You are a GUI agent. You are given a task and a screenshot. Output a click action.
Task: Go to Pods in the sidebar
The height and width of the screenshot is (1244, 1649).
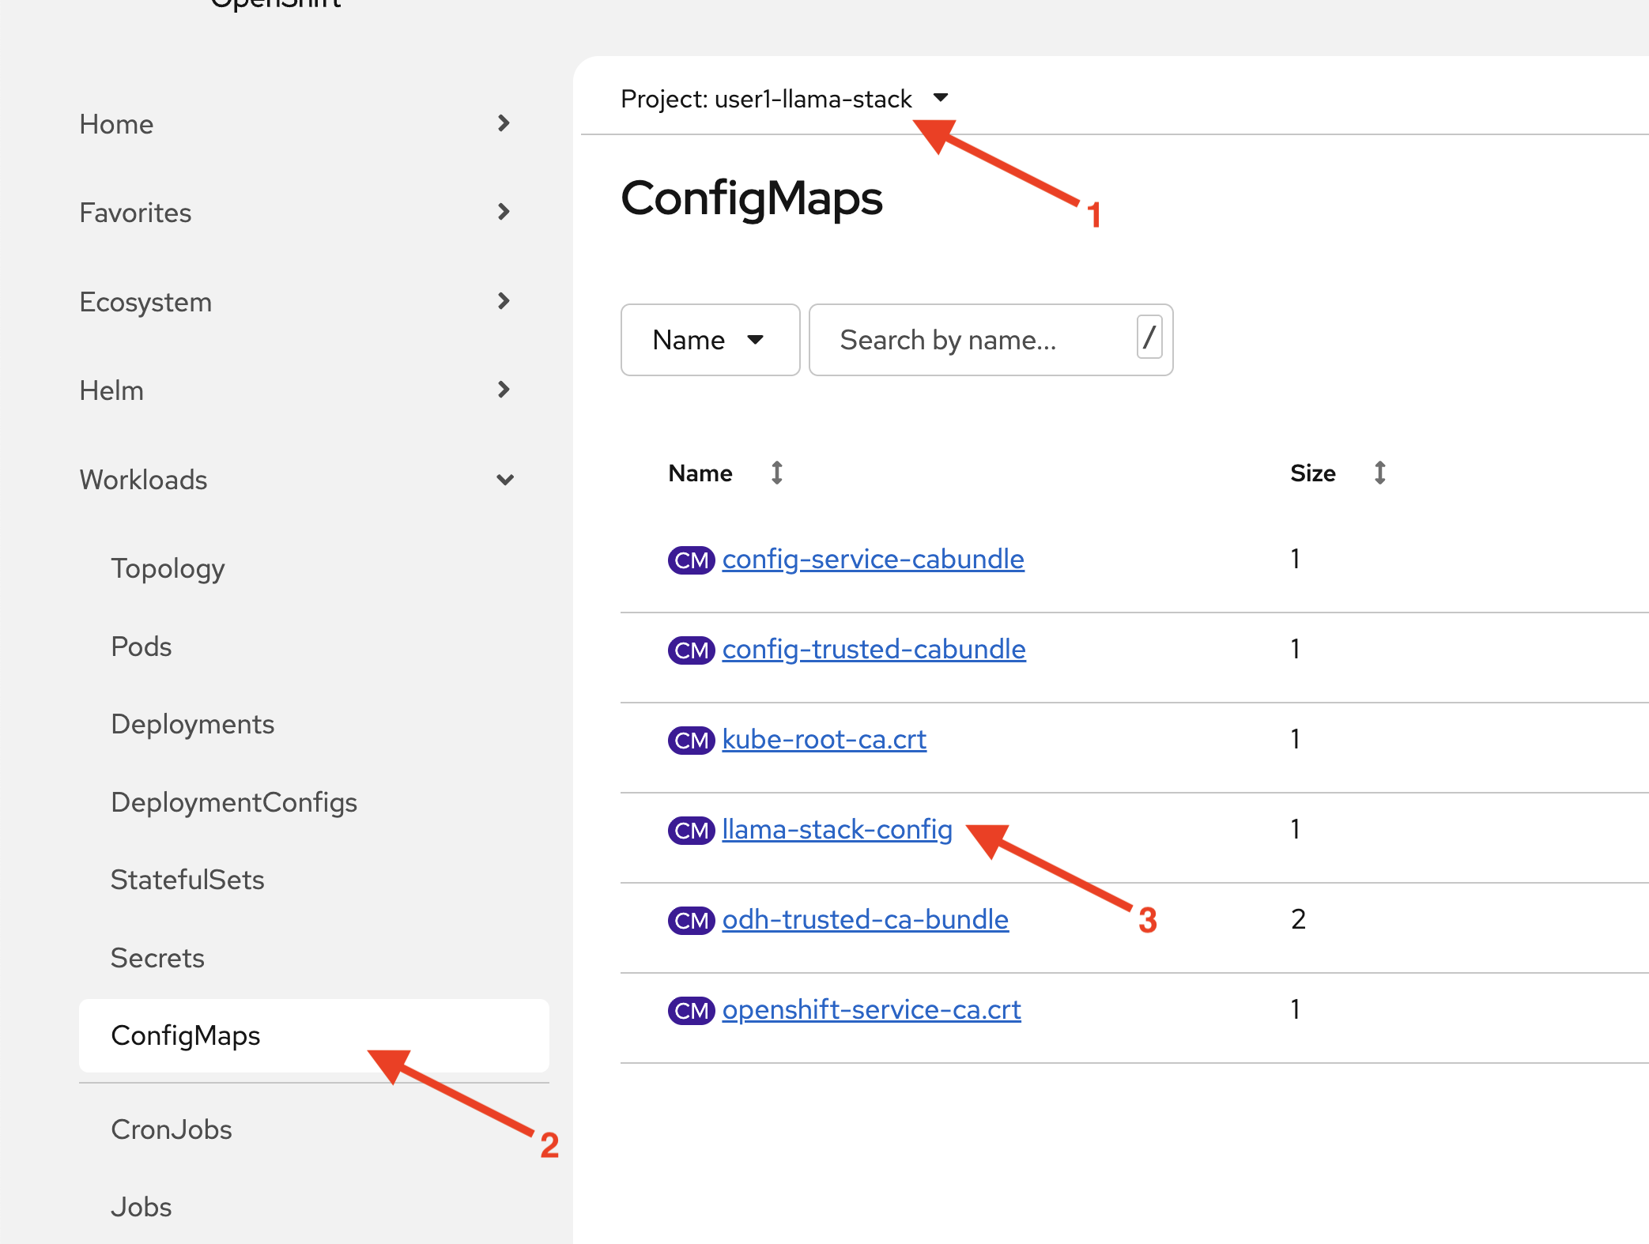click(142, 647)
